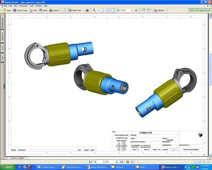Go to the first page

[x=90, y=162]
